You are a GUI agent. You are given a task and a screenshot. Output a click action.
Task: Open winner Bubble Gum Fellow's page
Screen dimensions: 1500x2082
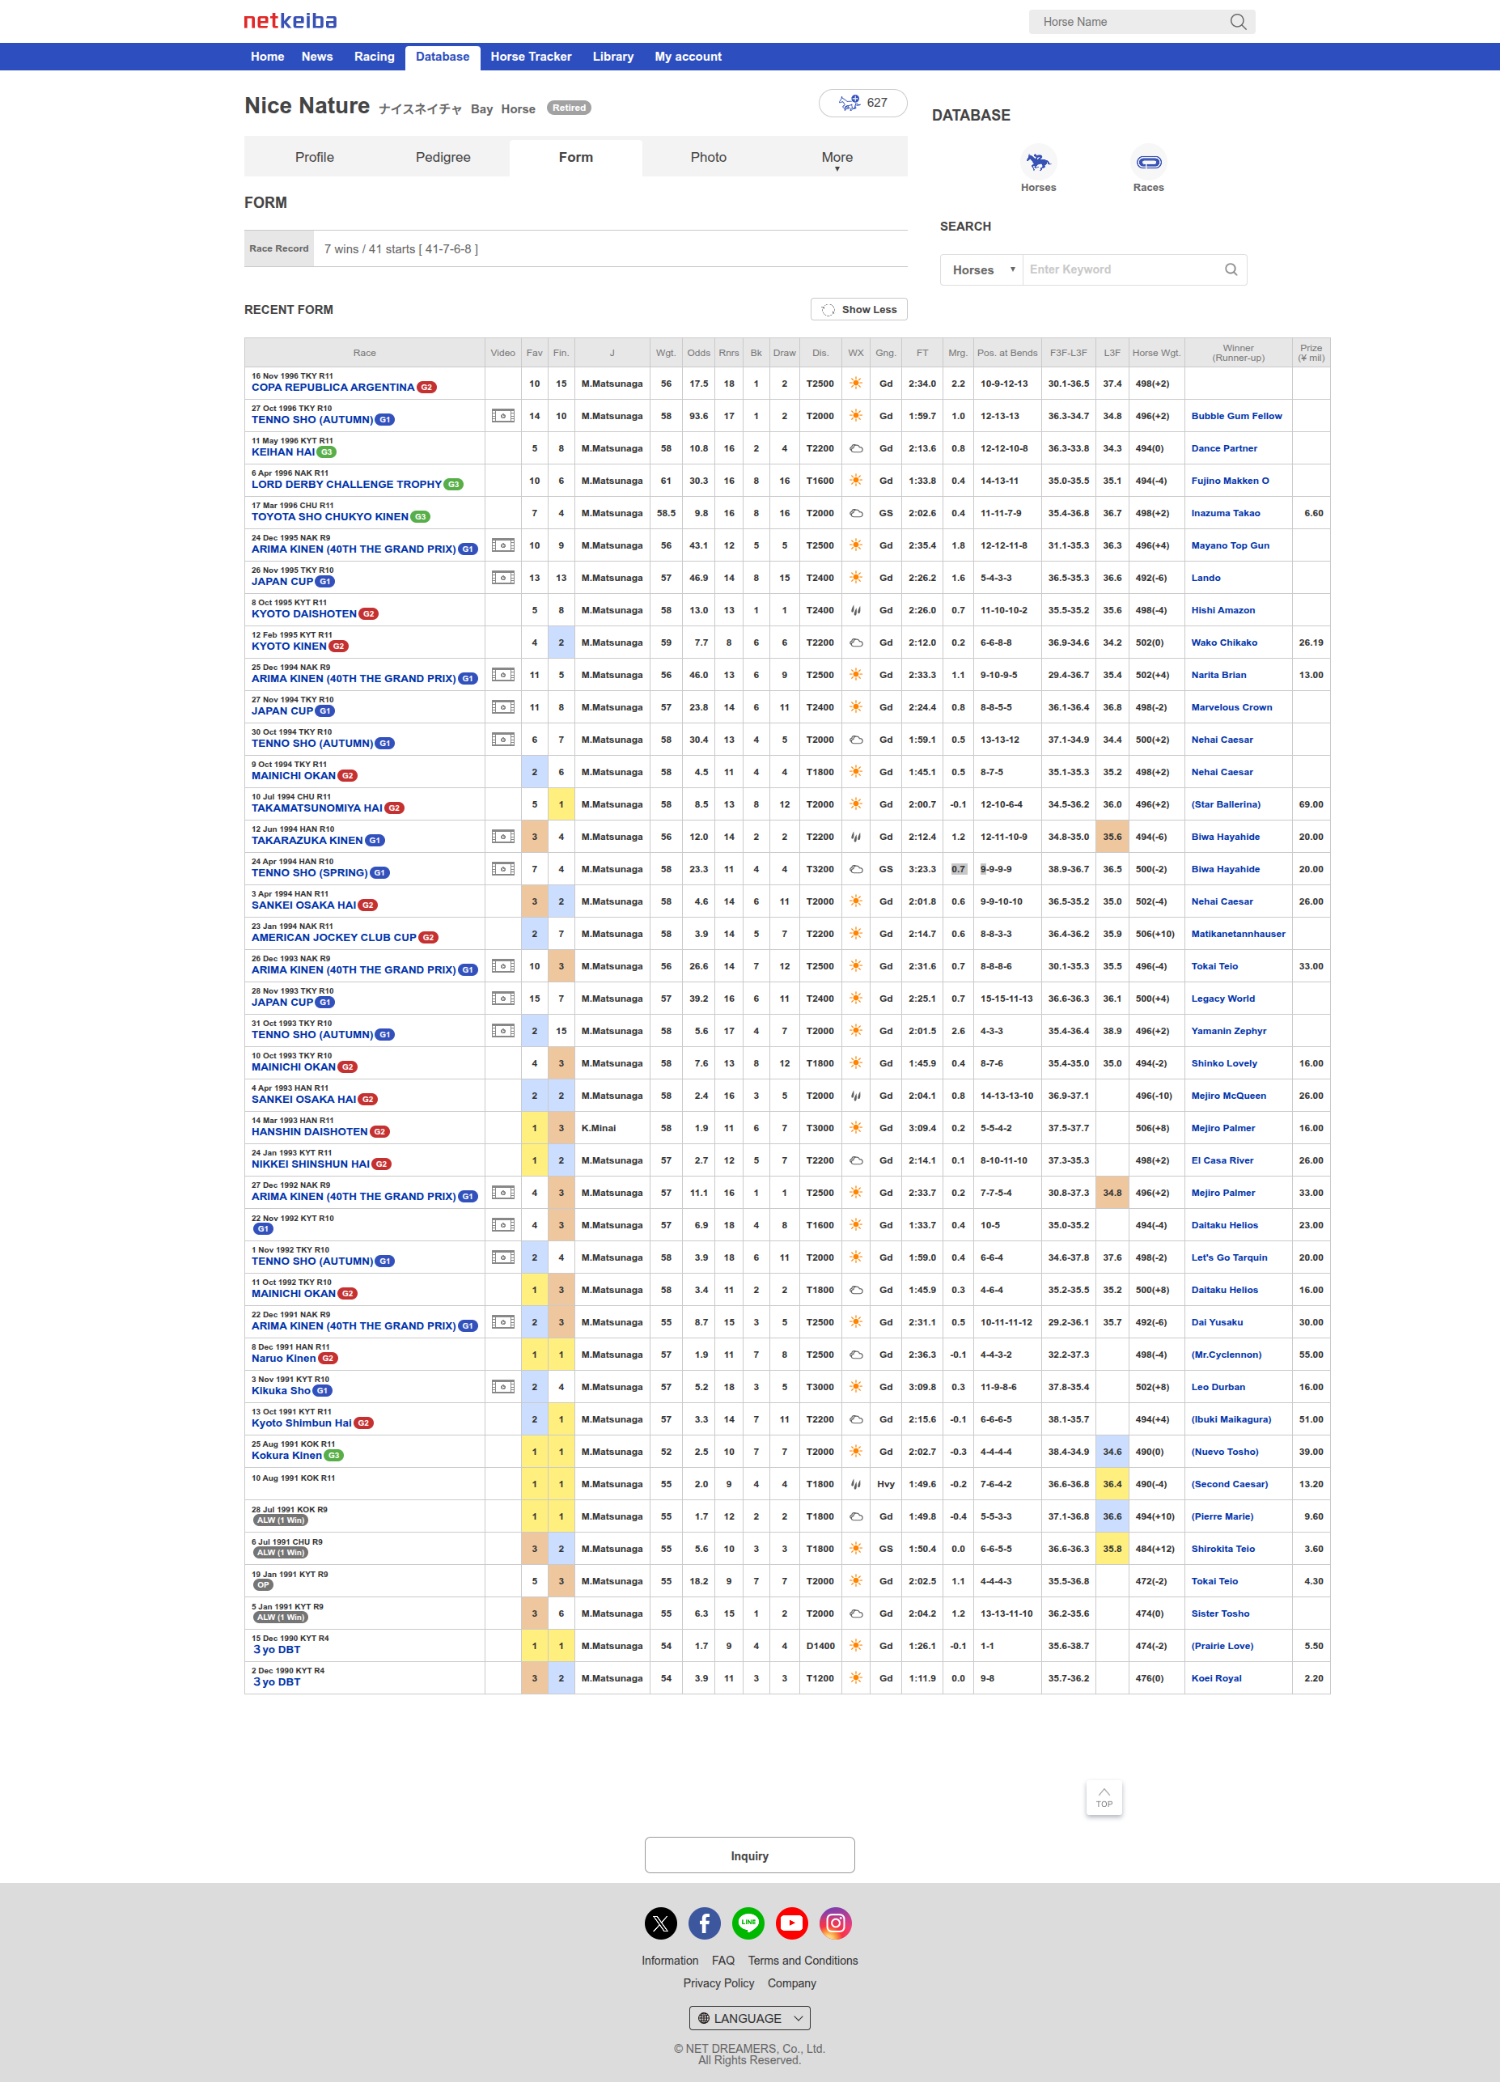pyautogui.click(x=1236, y=416)
